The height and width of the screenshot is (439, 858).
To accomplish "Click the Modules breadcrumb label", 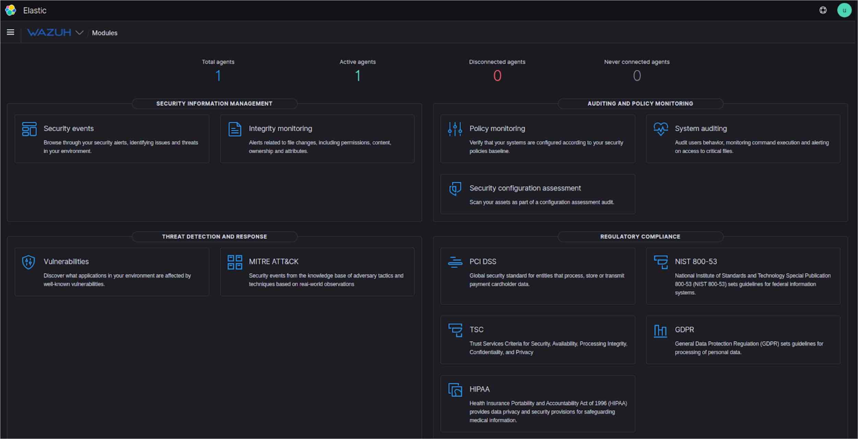I will (104, 33).
